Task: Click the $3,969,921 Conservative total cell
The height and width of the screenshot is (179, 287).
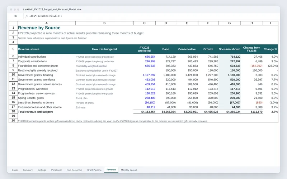Action: point(187,112)
